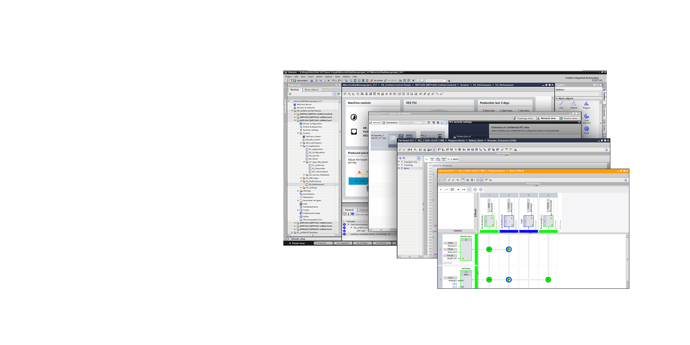Viewport: 690px width, 345px height.
Task: Click the Go online toolbar button
Action: click(376, 80)
